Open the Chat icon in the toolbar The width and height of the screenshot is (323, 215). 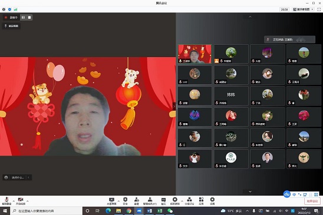coord(163,201)
